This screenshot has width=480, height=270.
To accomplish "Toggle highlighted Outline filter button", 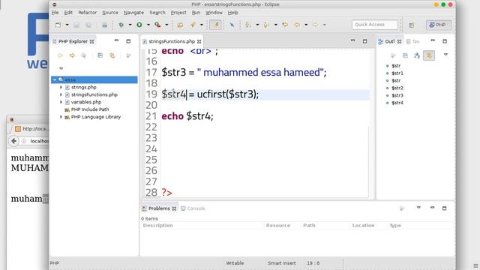I will click(x=429, y=55).
